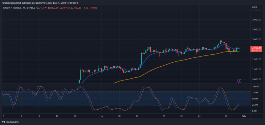Image resolution: width=265 pixels, height=125 pixels.
Task: Click the low value L23159.88
Action: click(65, 8)
